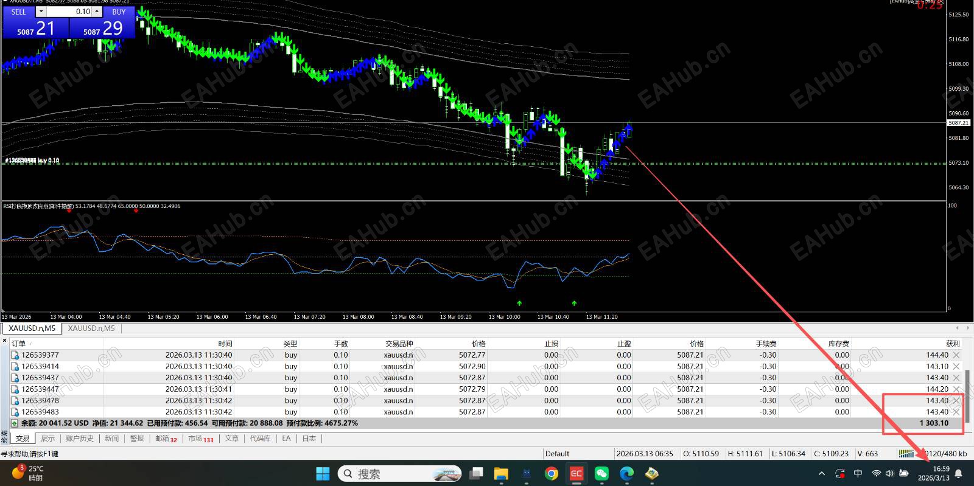The height and width of the screenshot is (486, 974).
Task: Open File Explorer from the taskbar
Action: (501, 474)
